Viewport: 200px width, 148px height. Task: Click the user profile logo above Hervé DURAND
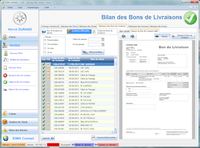pos(20,18)
